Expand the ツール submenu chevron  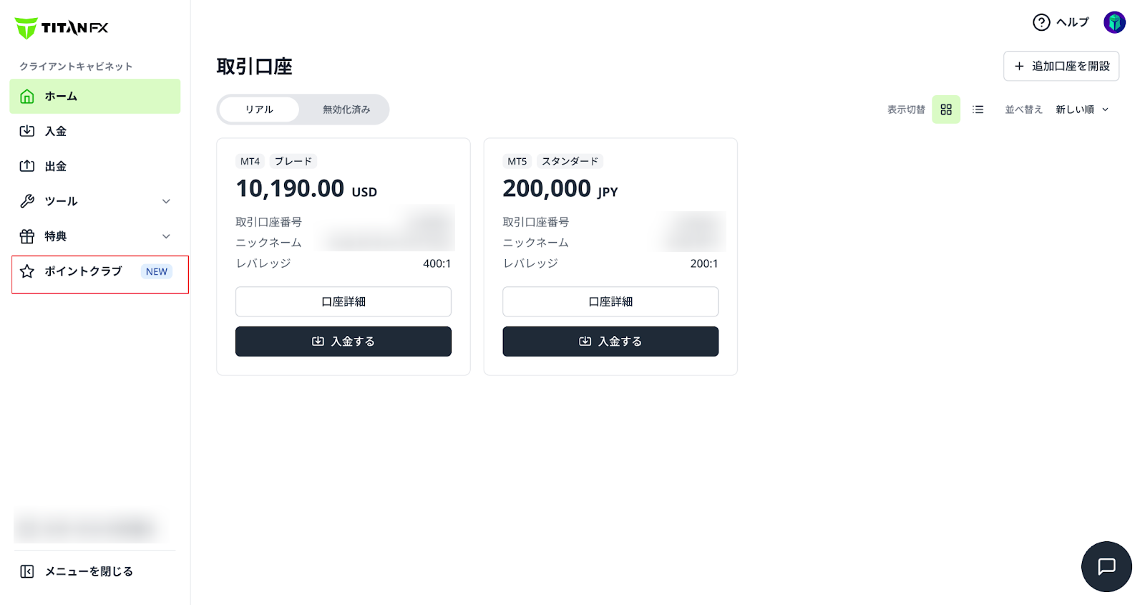click(166, 201)
